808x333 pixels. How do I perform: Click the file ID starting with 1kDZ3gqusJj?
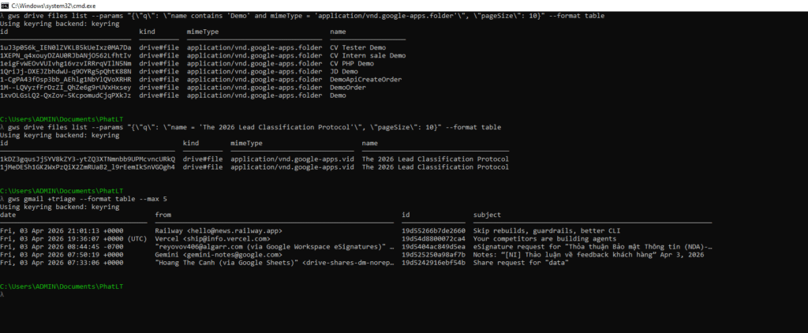click(x=88, y=159)
